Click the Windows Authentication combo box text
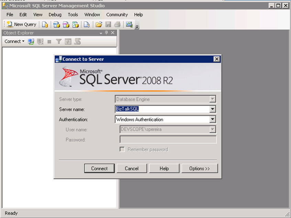Image resolution: width=291 pixels, height=218 pixels. click(x=140, y=119)
